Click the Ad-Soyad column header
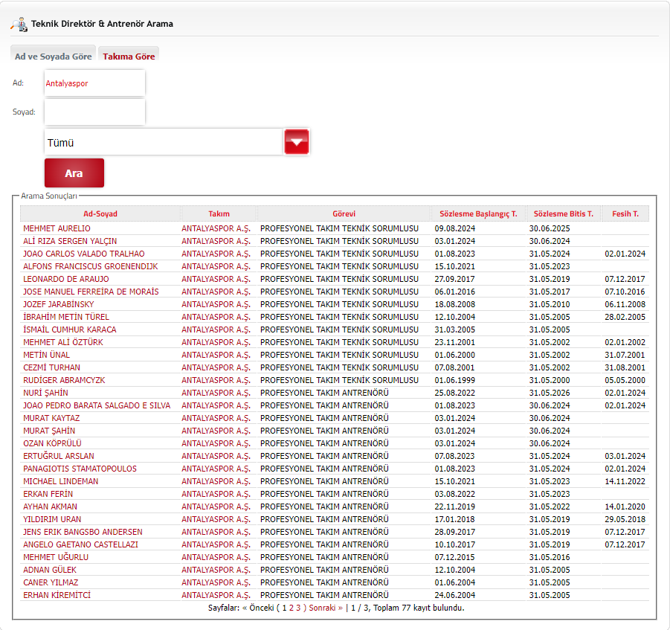670x630 pixels. click(100, 214)
